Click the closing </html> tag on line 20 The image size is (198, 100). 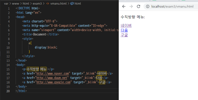[21, 91]
